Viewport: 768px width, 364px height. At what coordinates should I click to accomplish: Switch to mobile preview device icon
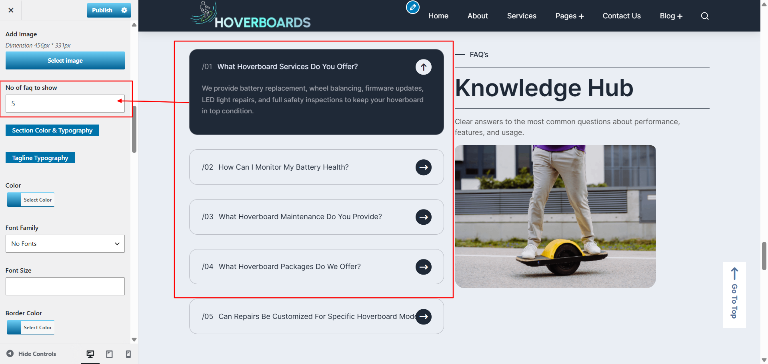click(x=128, y=354)
